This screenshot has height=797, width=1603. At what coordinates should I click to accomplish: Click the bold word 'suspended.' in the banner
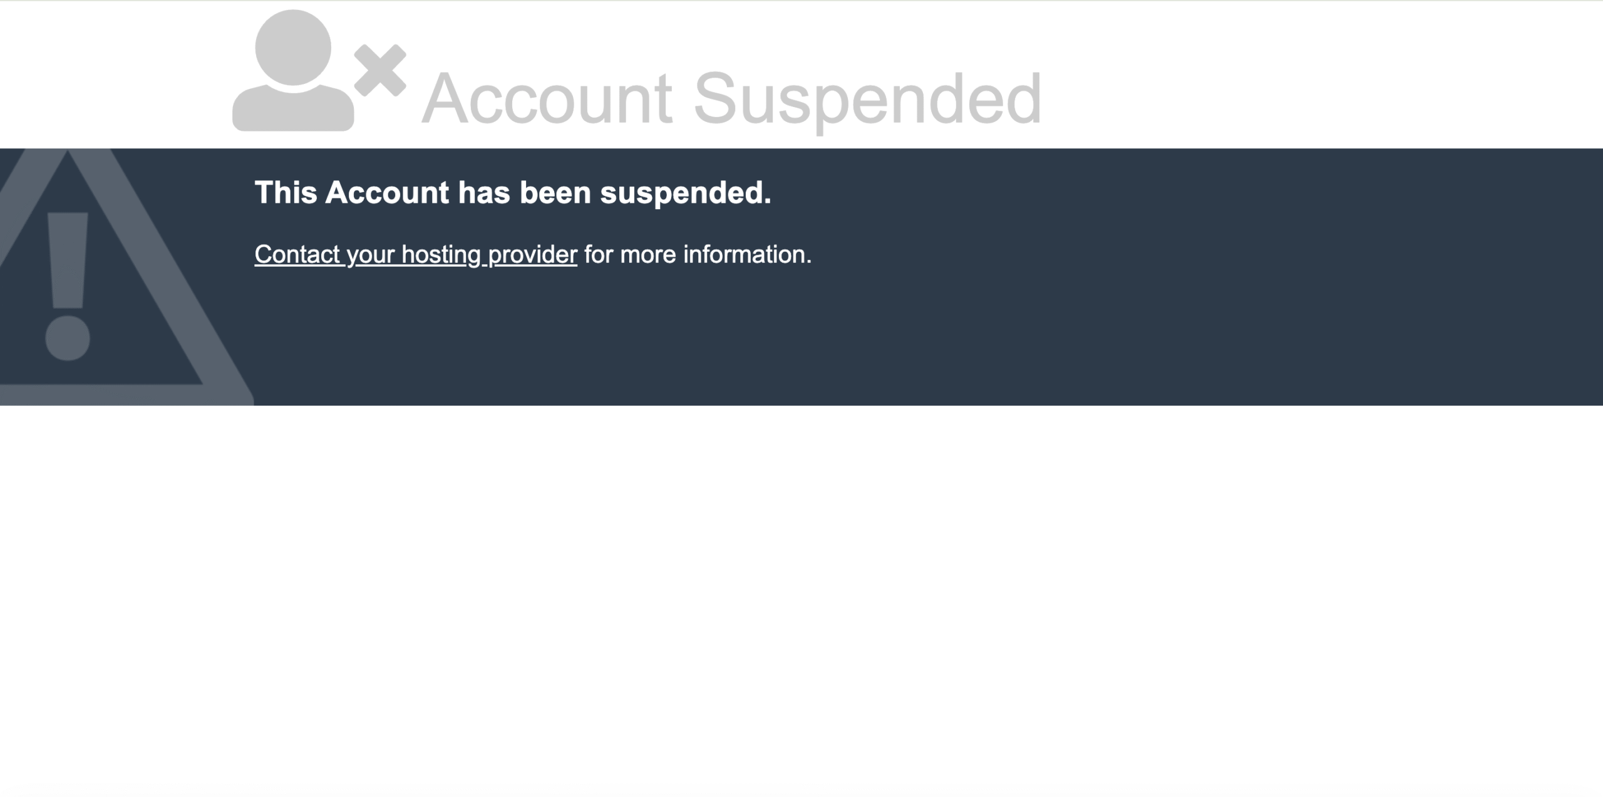[x=686, y=192]
